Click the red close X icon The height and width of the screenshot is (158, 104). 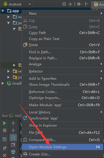tap(5, 155)
